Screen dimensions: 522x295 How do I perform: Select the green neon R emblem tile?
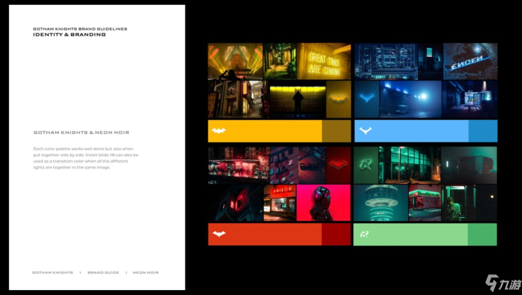tap(366, 165)
